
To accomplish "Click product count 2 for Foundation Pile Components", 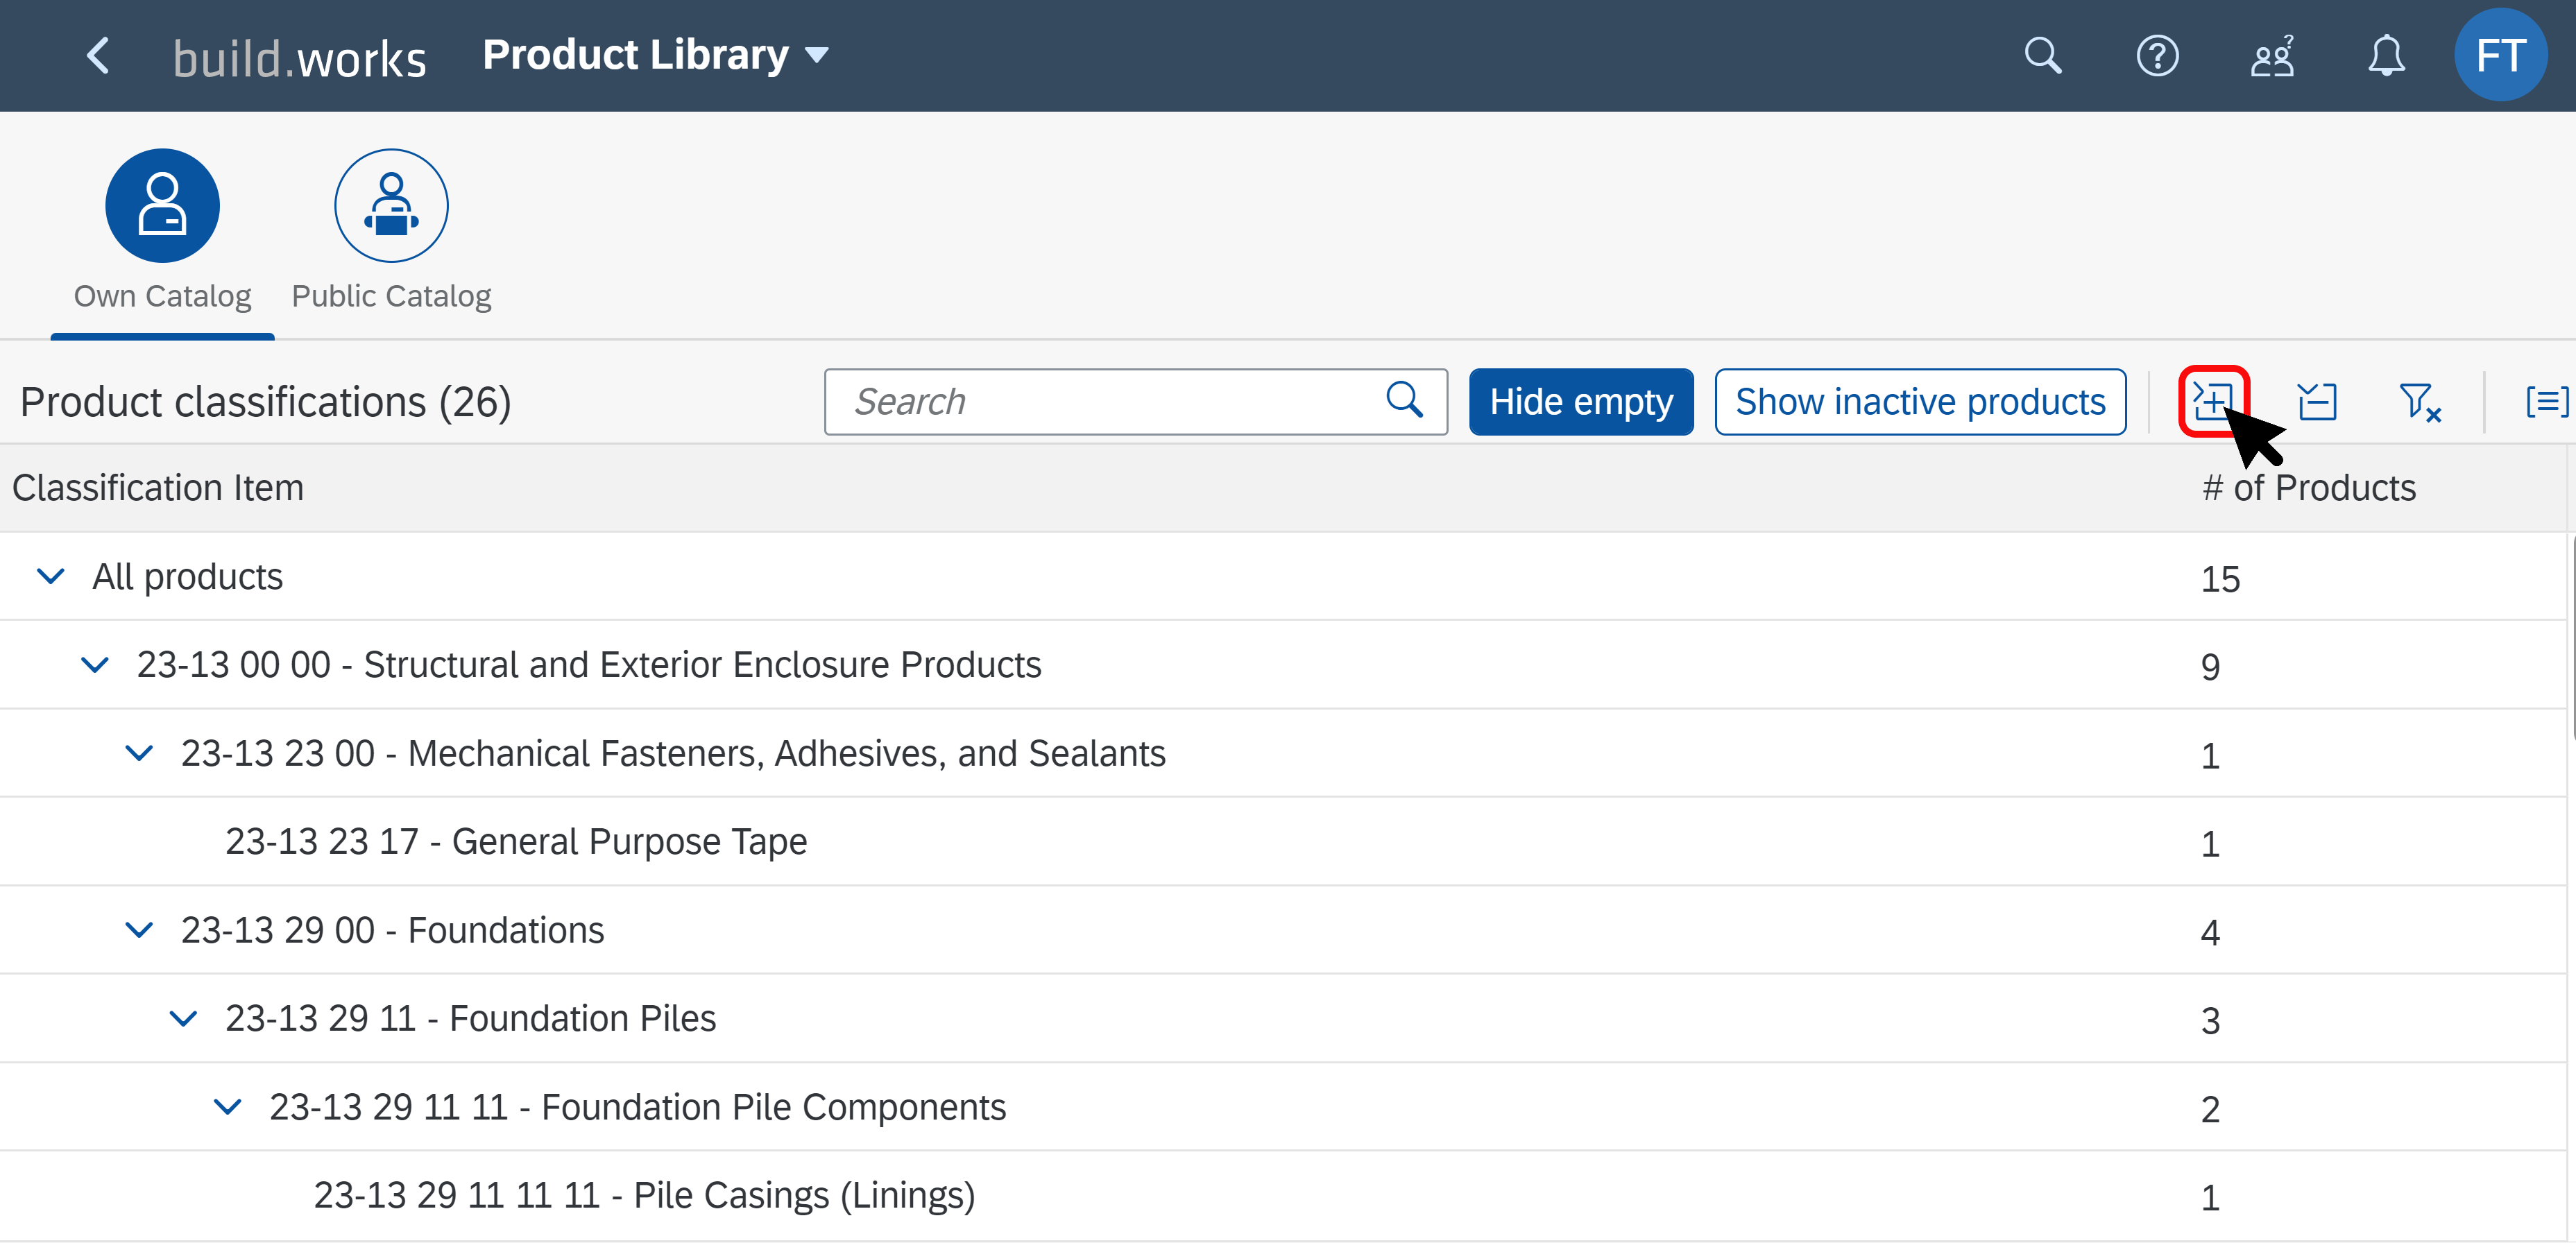I will pos(2211,1109).
